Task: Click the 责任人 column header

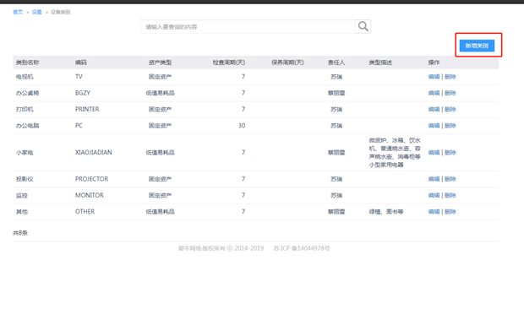Action: (336, 62)
